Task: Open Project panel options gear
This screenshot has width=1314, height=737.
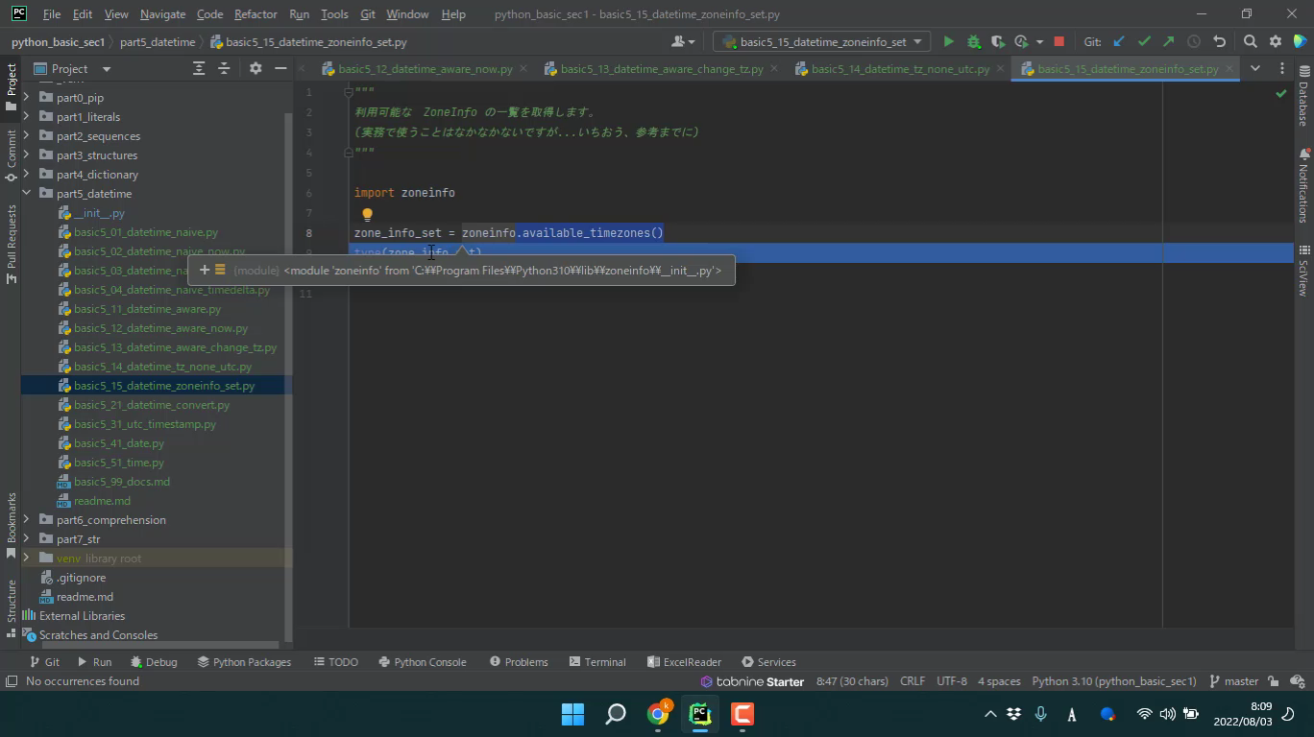Action: click(x=255, y=69)
